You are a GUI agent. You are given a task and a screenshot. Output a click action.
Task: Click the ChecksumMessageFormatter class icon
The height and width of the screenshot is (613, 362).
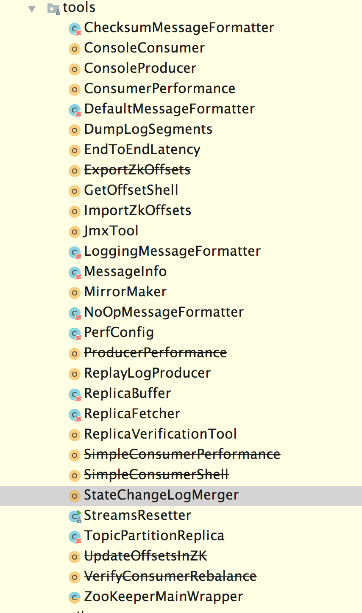(x=75, y=29)
